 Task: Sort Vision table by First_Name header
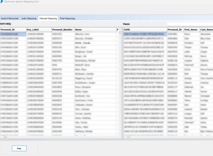(192, 29)
